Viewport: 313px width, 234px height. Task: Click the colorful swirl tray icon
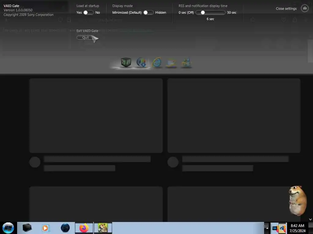pos(282,228)
